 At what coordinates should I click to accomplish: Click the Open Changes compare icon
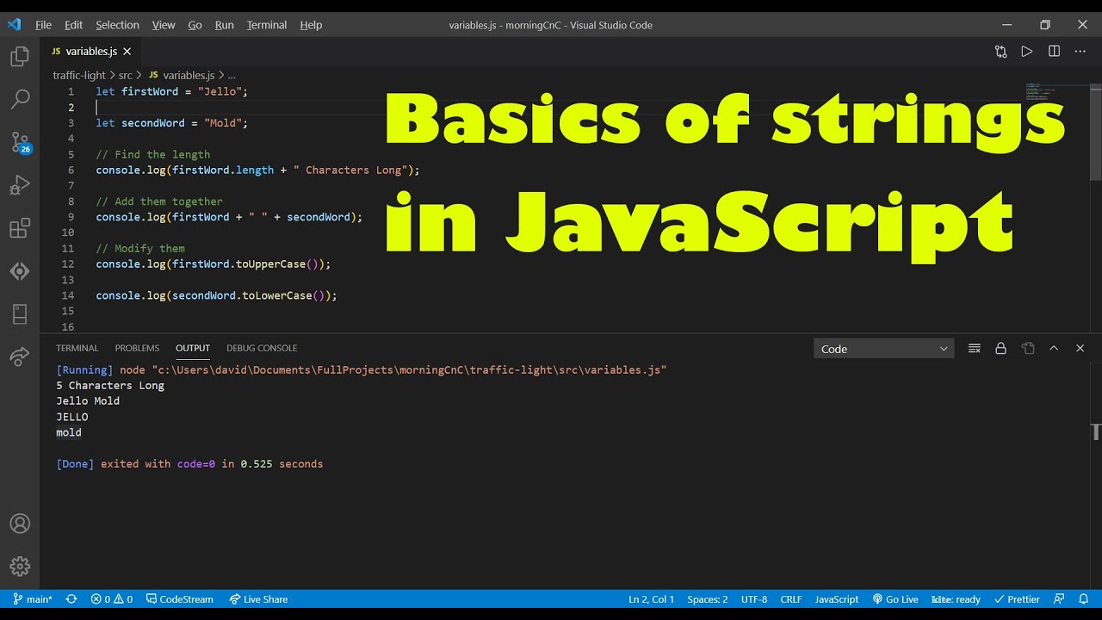(1000, 52)
